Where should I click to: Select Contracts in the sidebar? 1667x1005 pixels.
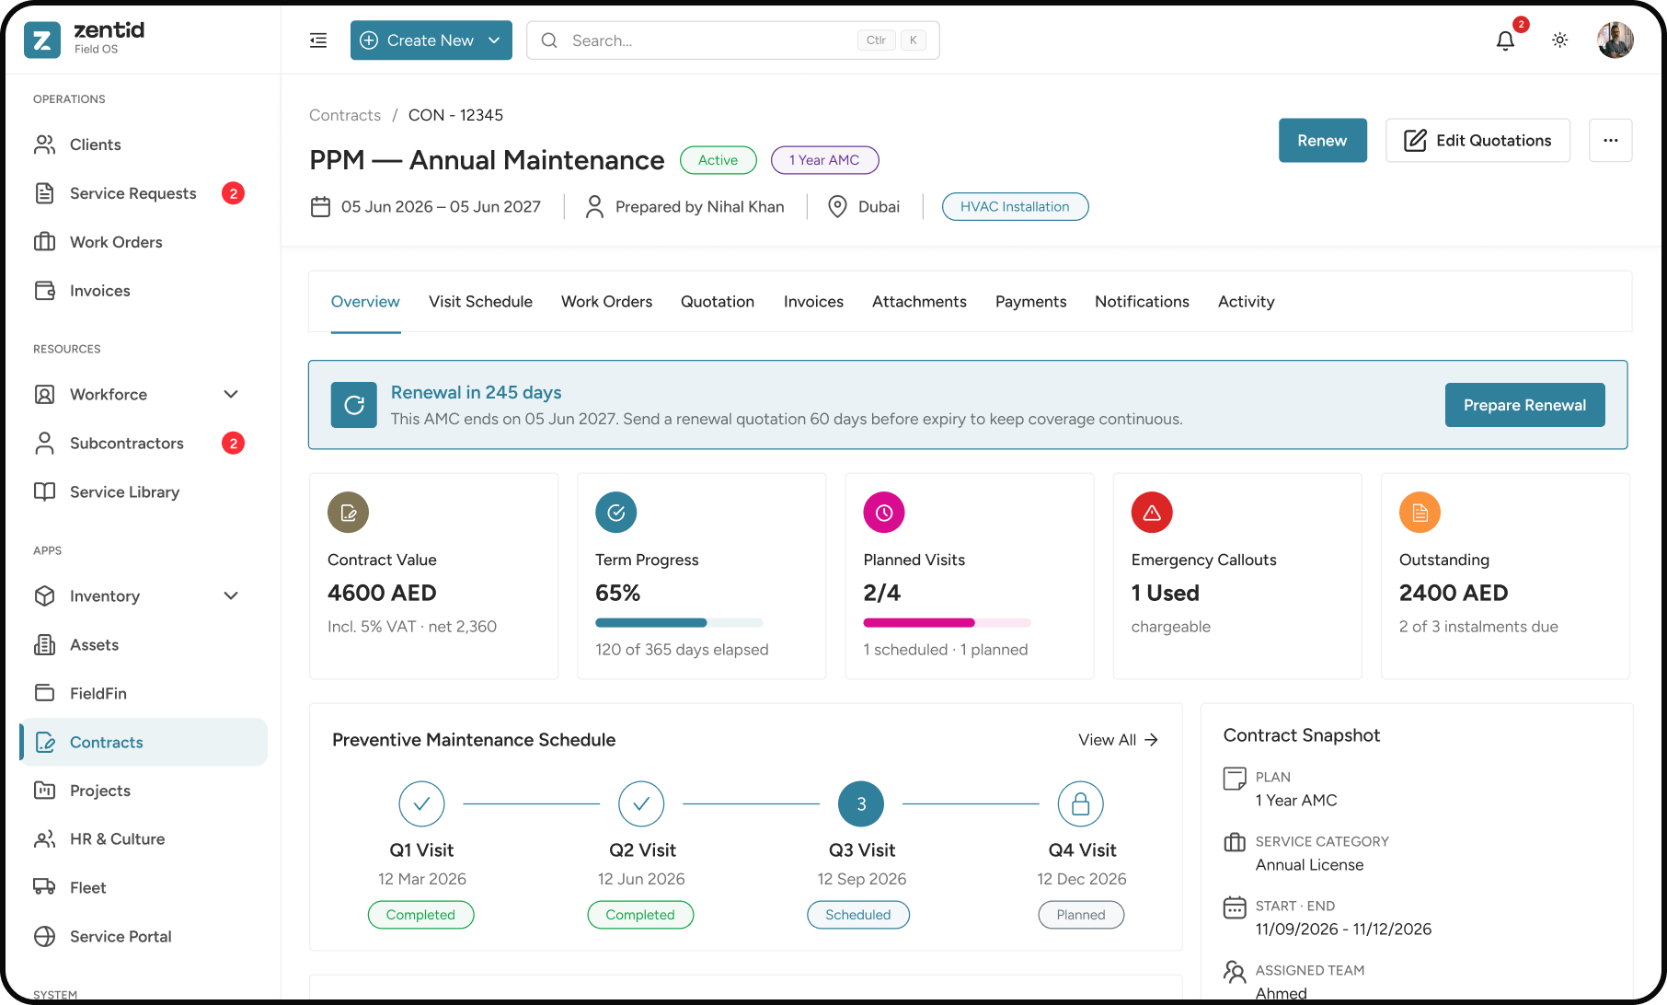click(x=144, y=742)
